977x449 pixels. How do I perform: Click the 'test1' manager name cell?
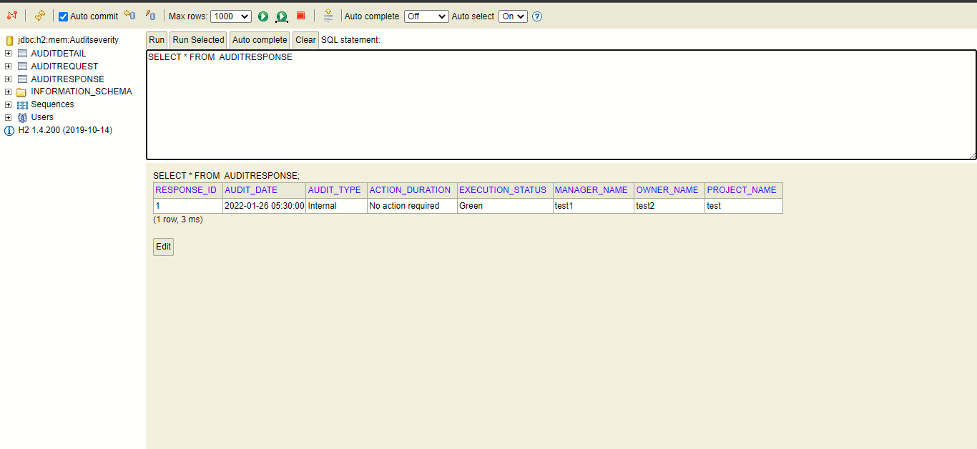click(594, 206)
